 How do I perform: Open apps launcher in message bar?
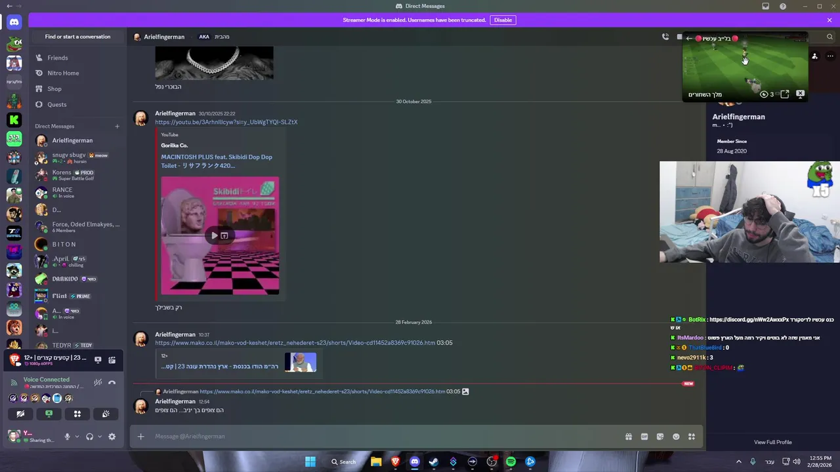(x=692, y=437)
